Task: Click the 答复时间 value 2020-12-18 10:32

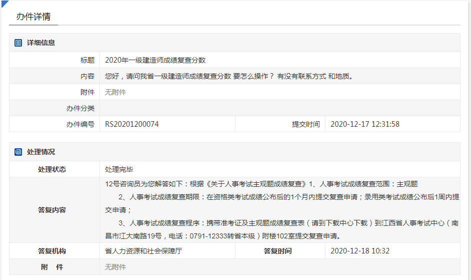Action: click(x=360, y=251)
